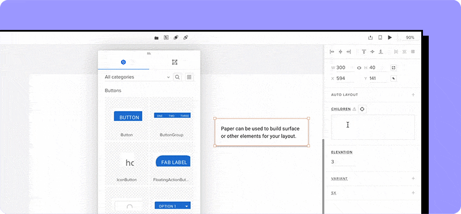This screenshot has width=461, height=214.
Task: Select the FloatingActionButton FAB LABEL thumbnail
Action: tap(173, 161)
